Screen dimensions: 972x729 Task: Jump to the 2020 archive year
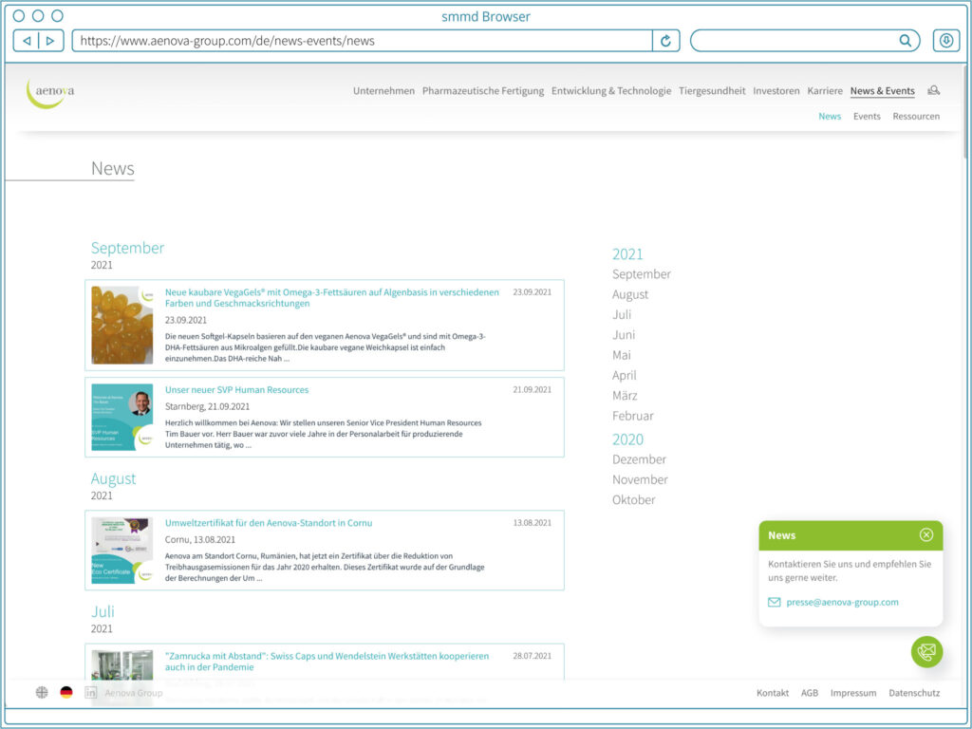coord(628,439)
